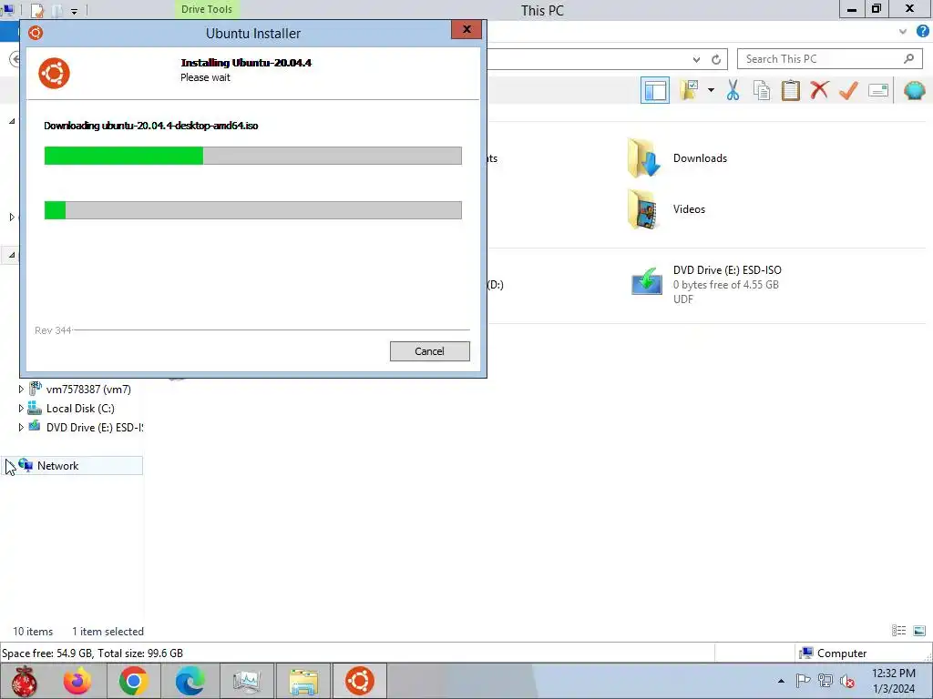Click the search magnifier icon
Image resolution: width=933 pixels, height=699 pixels.
(x=908, y=59)
